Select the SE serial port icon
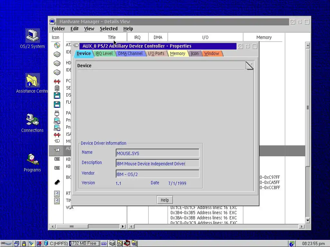 coord(57,88)
